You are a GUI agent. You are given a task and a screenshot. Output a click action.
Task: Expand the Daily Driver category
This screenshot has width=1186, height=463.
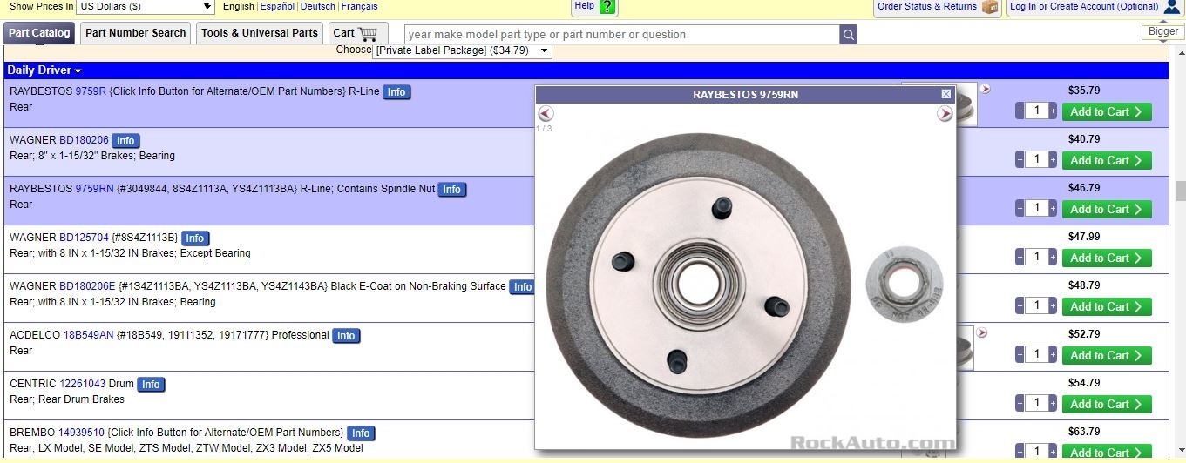coord(44,70)
